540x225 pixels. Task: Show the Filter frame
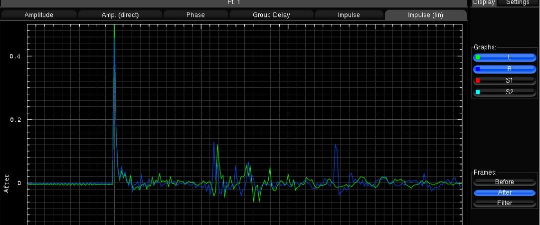coord(505,203)
